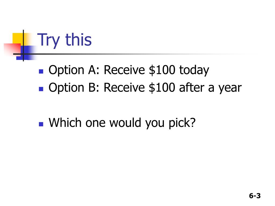275x206 pixels.
Task: Click the slide number 6-3
Action: coord(255,196)
